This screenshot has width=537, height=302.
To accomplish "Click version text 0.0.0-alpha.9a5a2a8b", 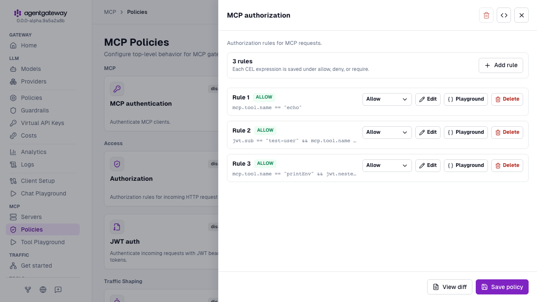I will coord(41,21).
